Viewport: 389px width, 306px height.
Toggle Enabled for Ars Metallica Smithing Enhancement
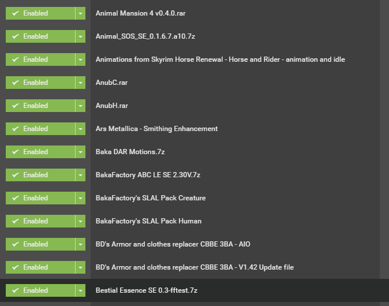[x=40, y=129]
